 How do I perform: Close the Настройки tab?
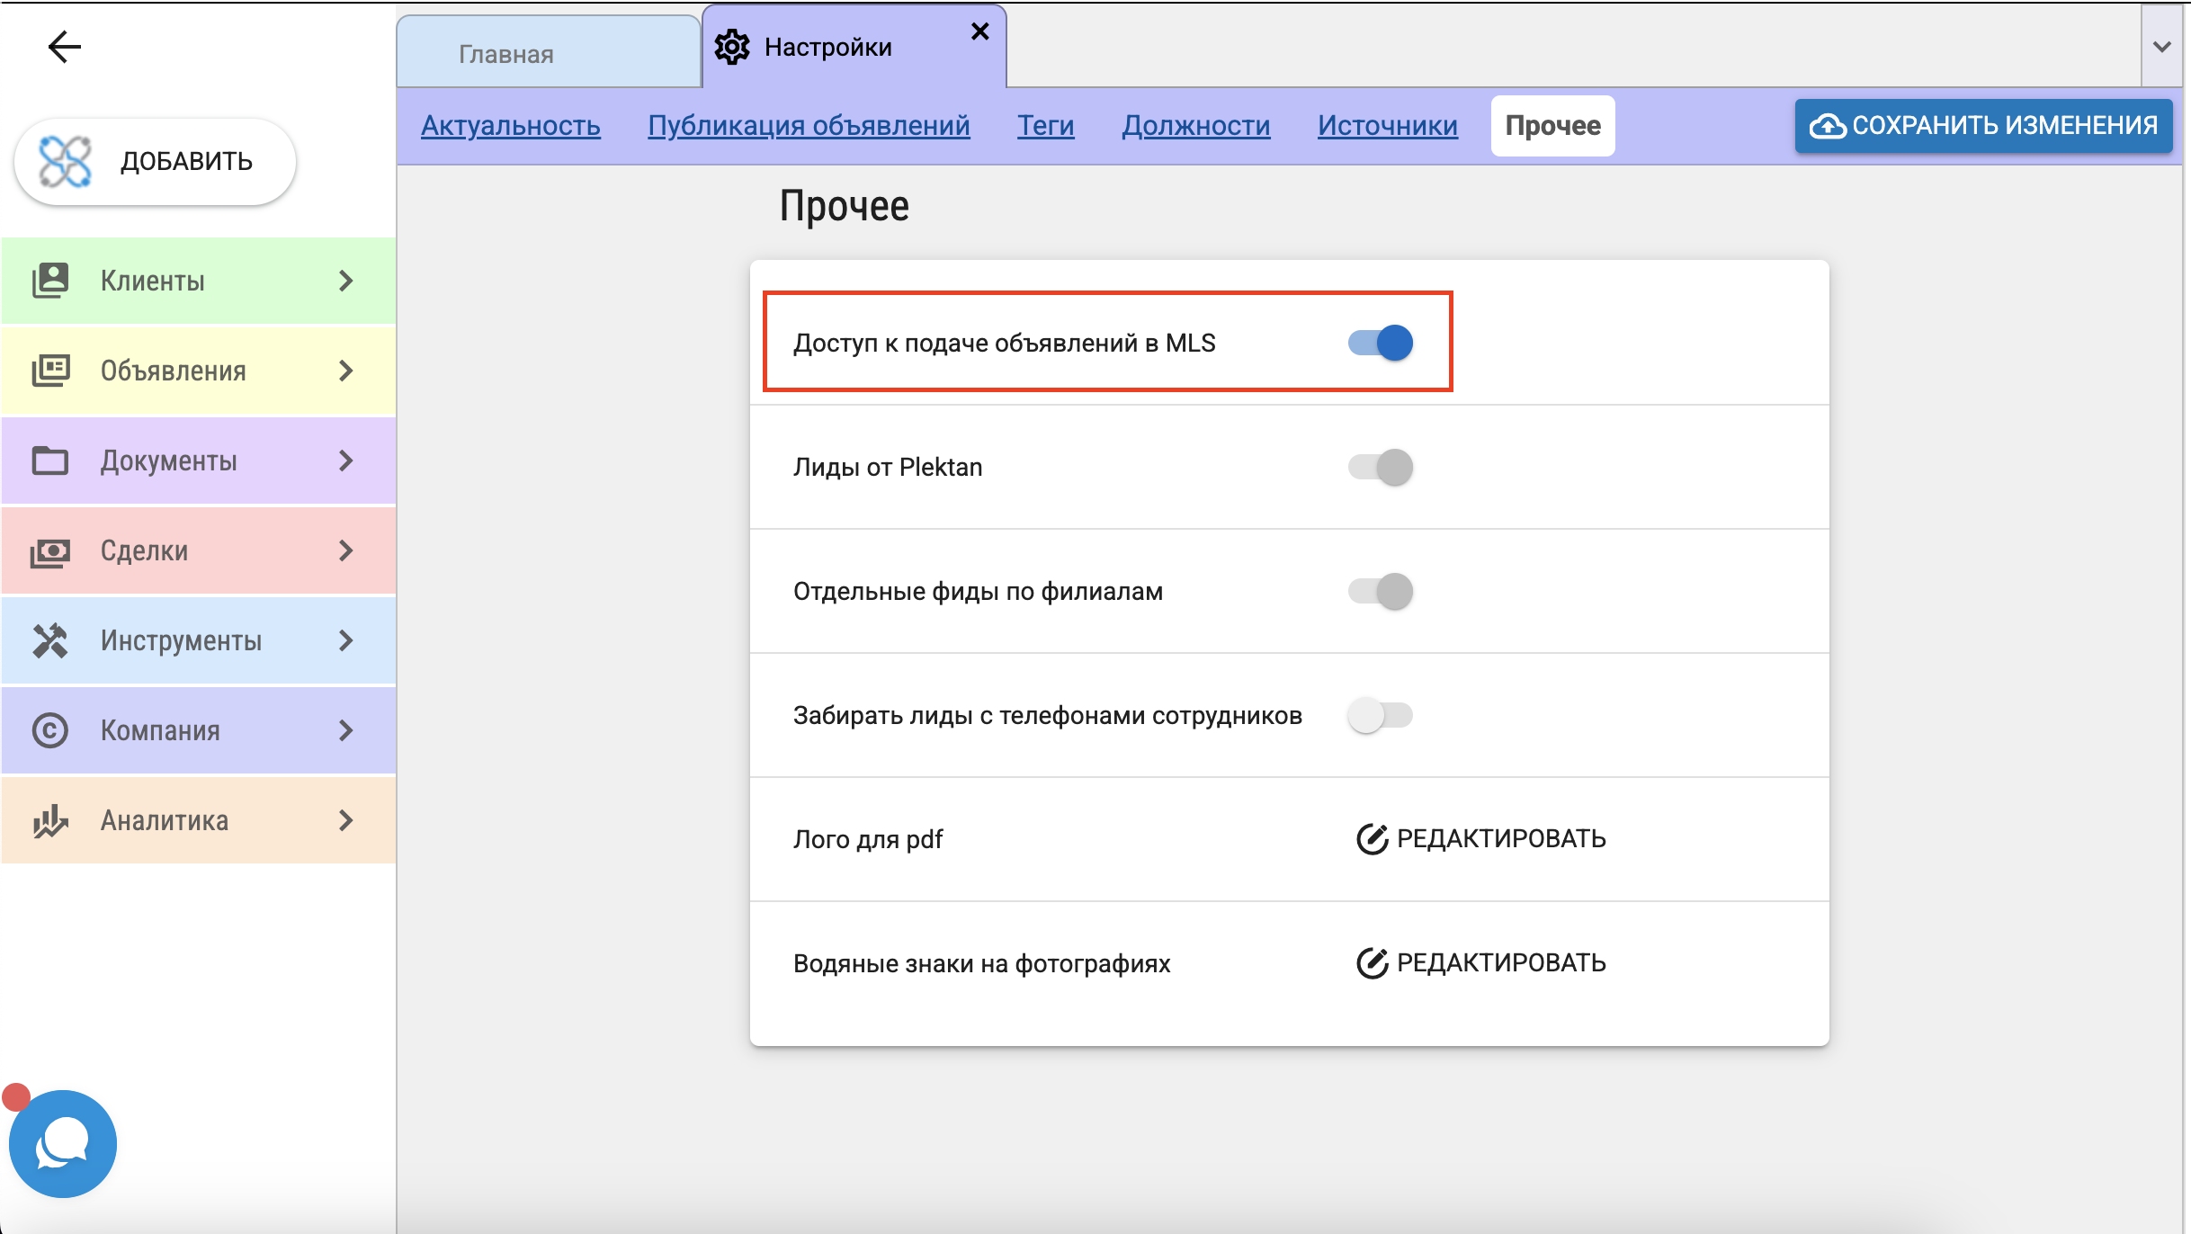tap(980, 31)
